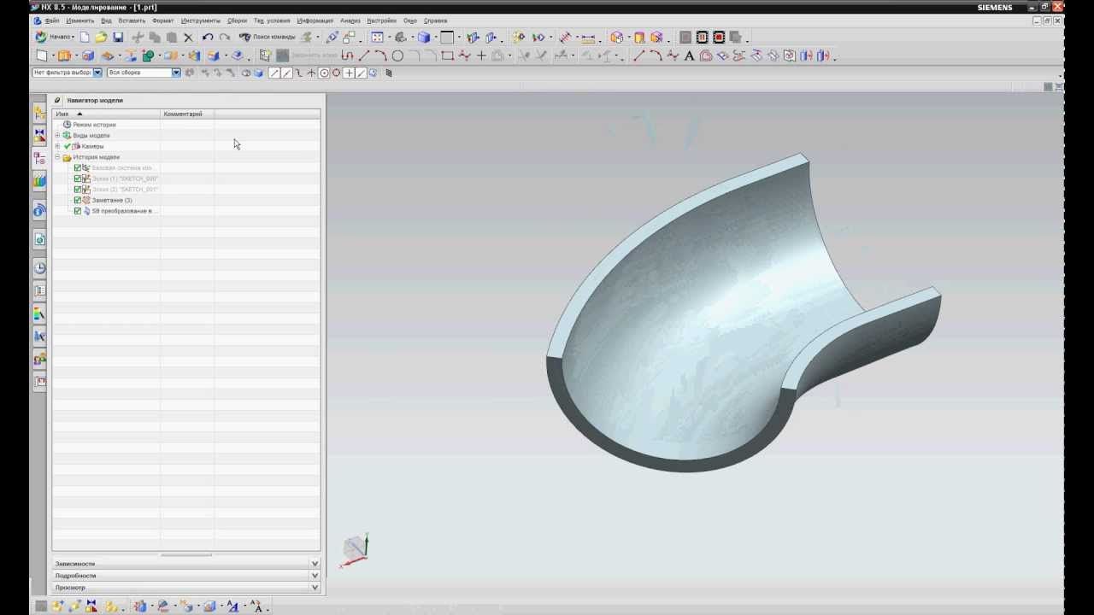This screenshot has height=615, width=1094.
Task: Select the Circle curve tool
Action: point(397,56)
